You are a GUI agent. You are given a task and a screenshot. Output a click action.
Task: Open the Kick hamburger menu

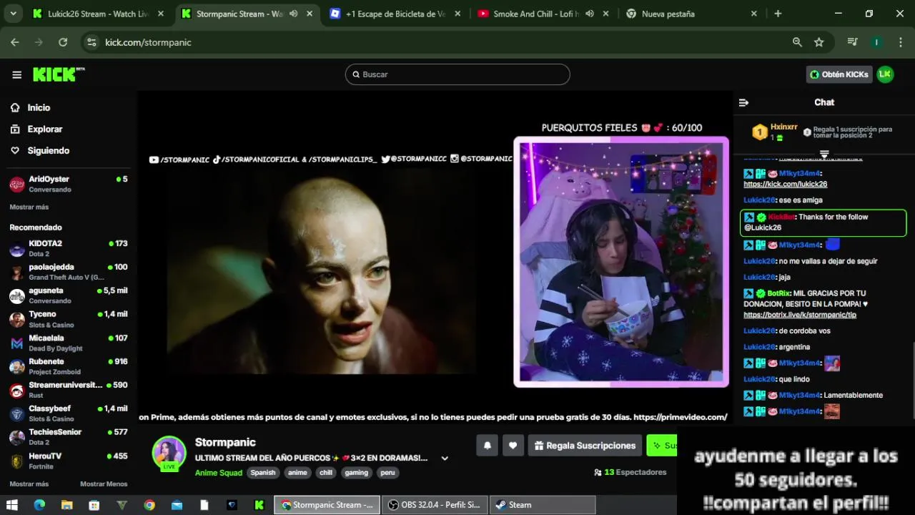tap(16, 74)
